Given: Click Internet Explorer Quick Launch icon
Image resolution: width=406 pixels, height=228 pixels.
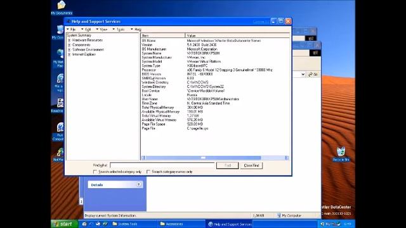Looking at the screenshot, I should tap(91, 224).
